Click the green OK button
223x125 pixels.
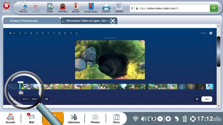tap(214, 8)
